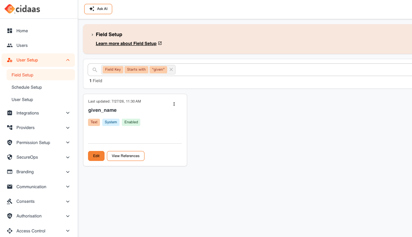Screen dimensions: 412x237
Task: Click the Branding icon in sidebar
Action: point(10,172)
